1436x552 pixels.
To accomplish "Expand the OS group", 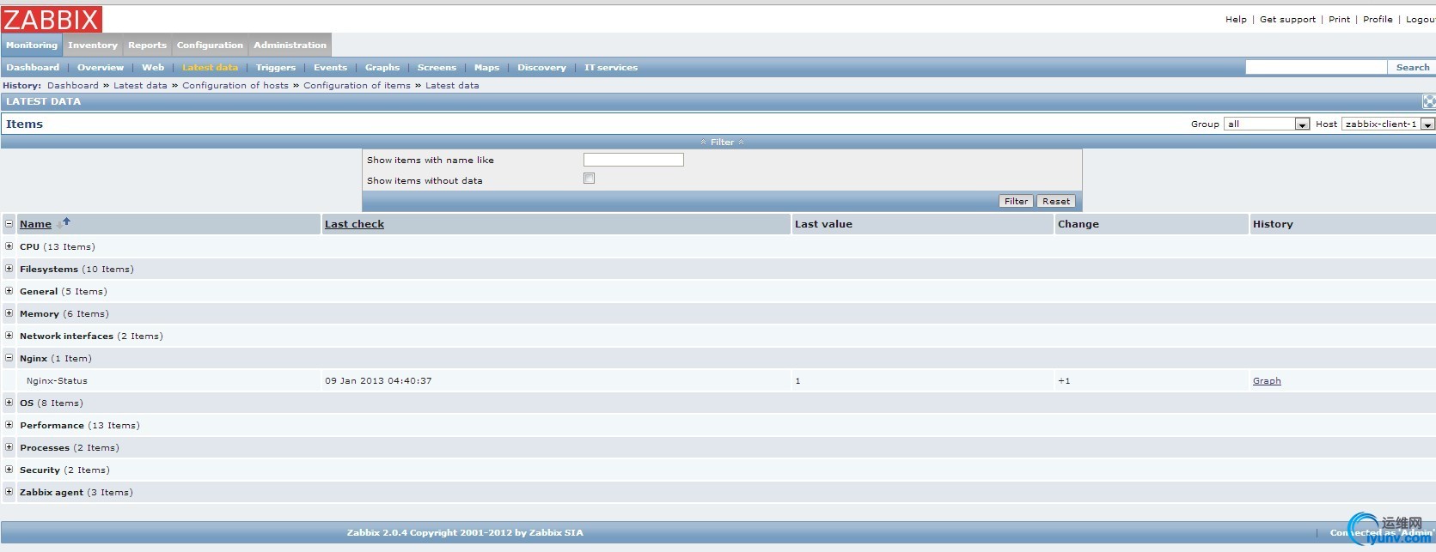I will click(9, 402).
